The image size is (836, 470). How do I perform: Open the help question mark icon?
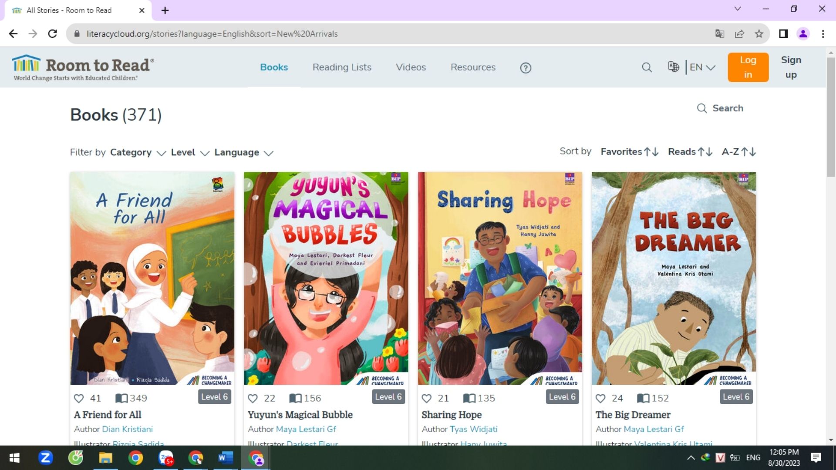(526, 68)
